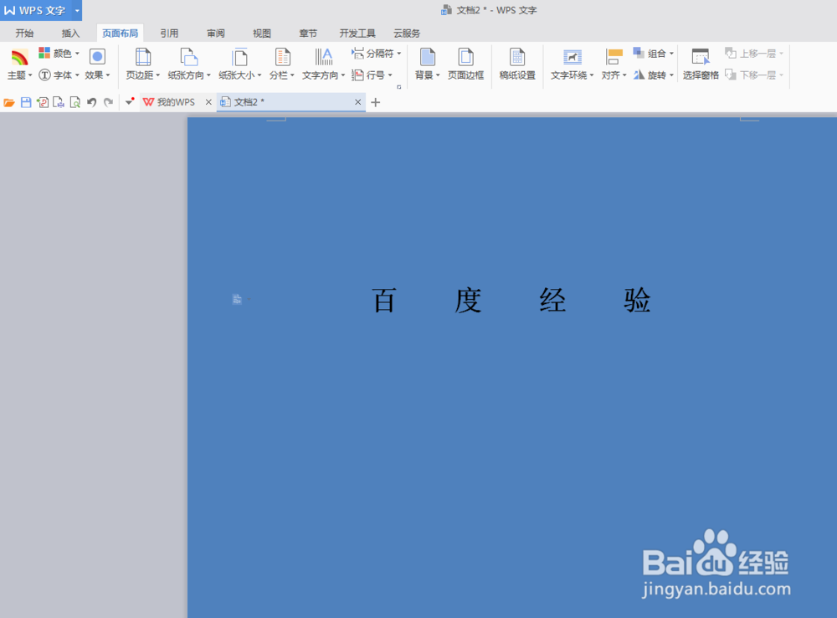Open the 颜色 (colors) picker
Image resolution: width=837 pixels, height=618 pixels.
[59, 52]
